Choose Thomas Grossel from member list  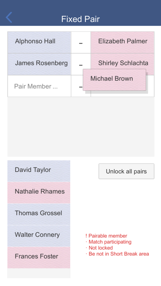pyautogui.click(x=39, y=214)
